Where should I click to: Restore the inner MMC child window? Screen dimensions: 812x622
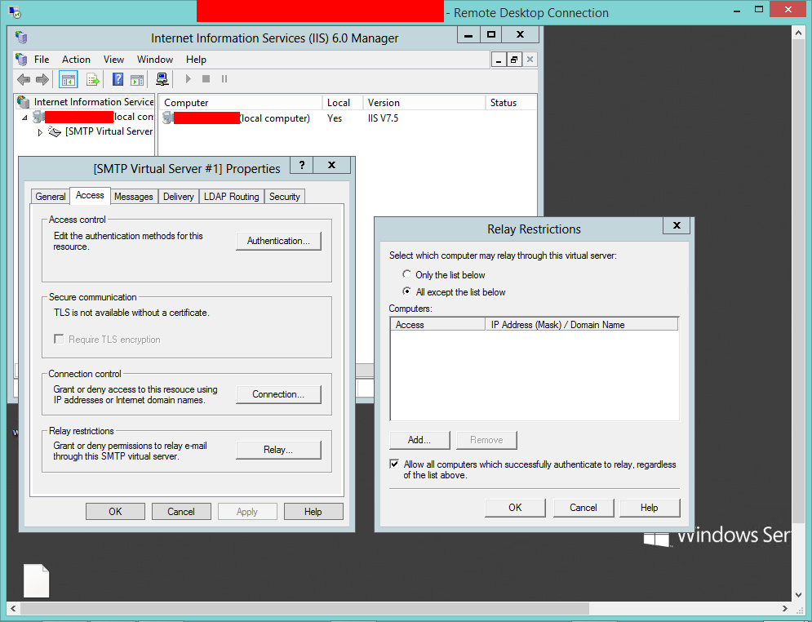(x=513, y=60)
